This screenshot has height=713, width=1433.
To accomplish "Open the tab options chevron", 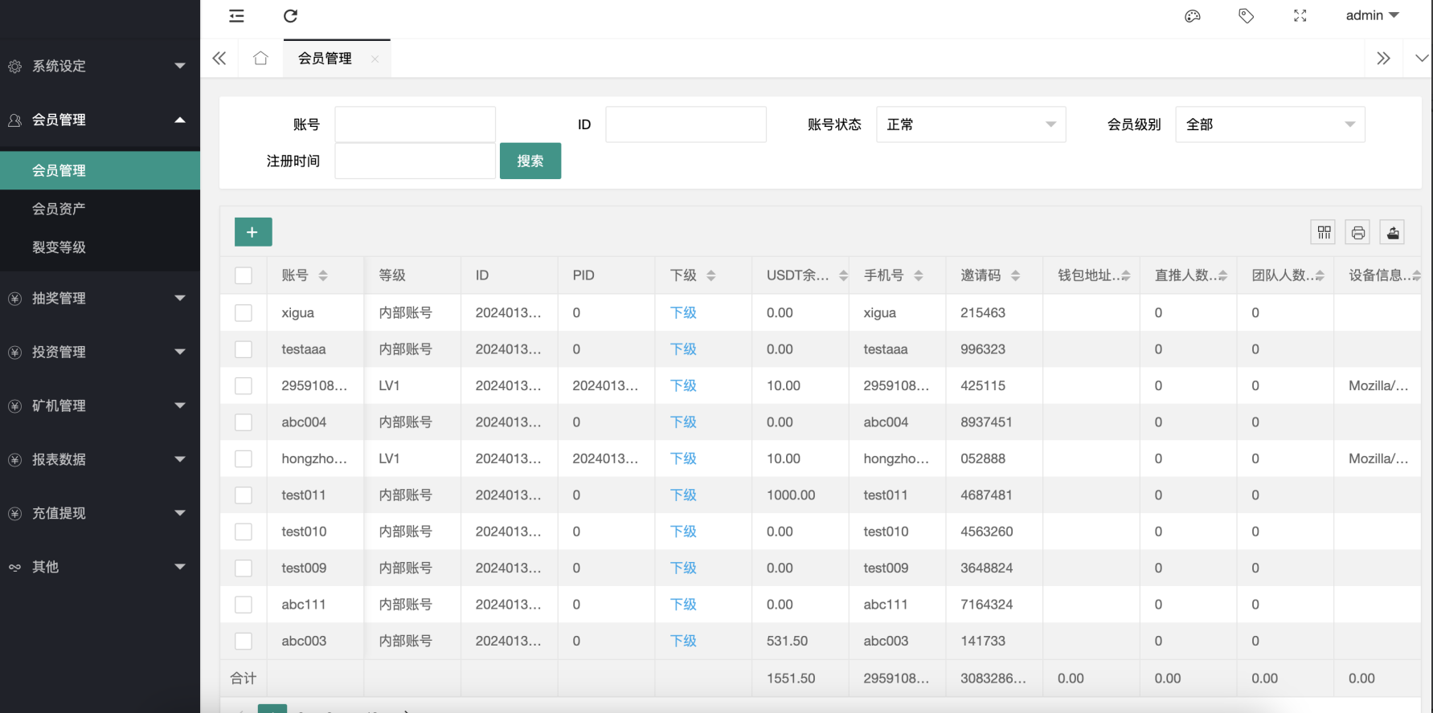I will [x=1421, y=58].
